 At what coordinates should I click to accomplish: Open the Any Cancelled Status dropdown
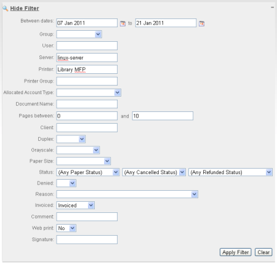(154, 172)
